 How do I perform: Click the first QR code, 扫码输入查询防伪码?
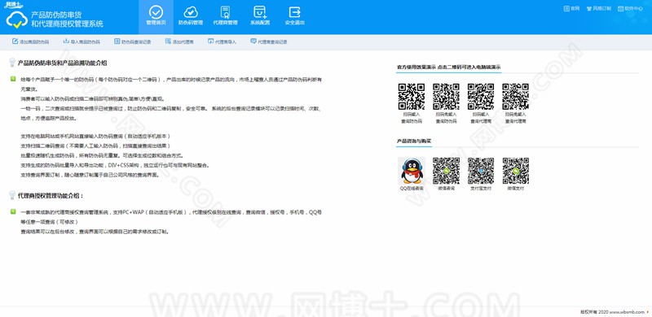(412, 97)
